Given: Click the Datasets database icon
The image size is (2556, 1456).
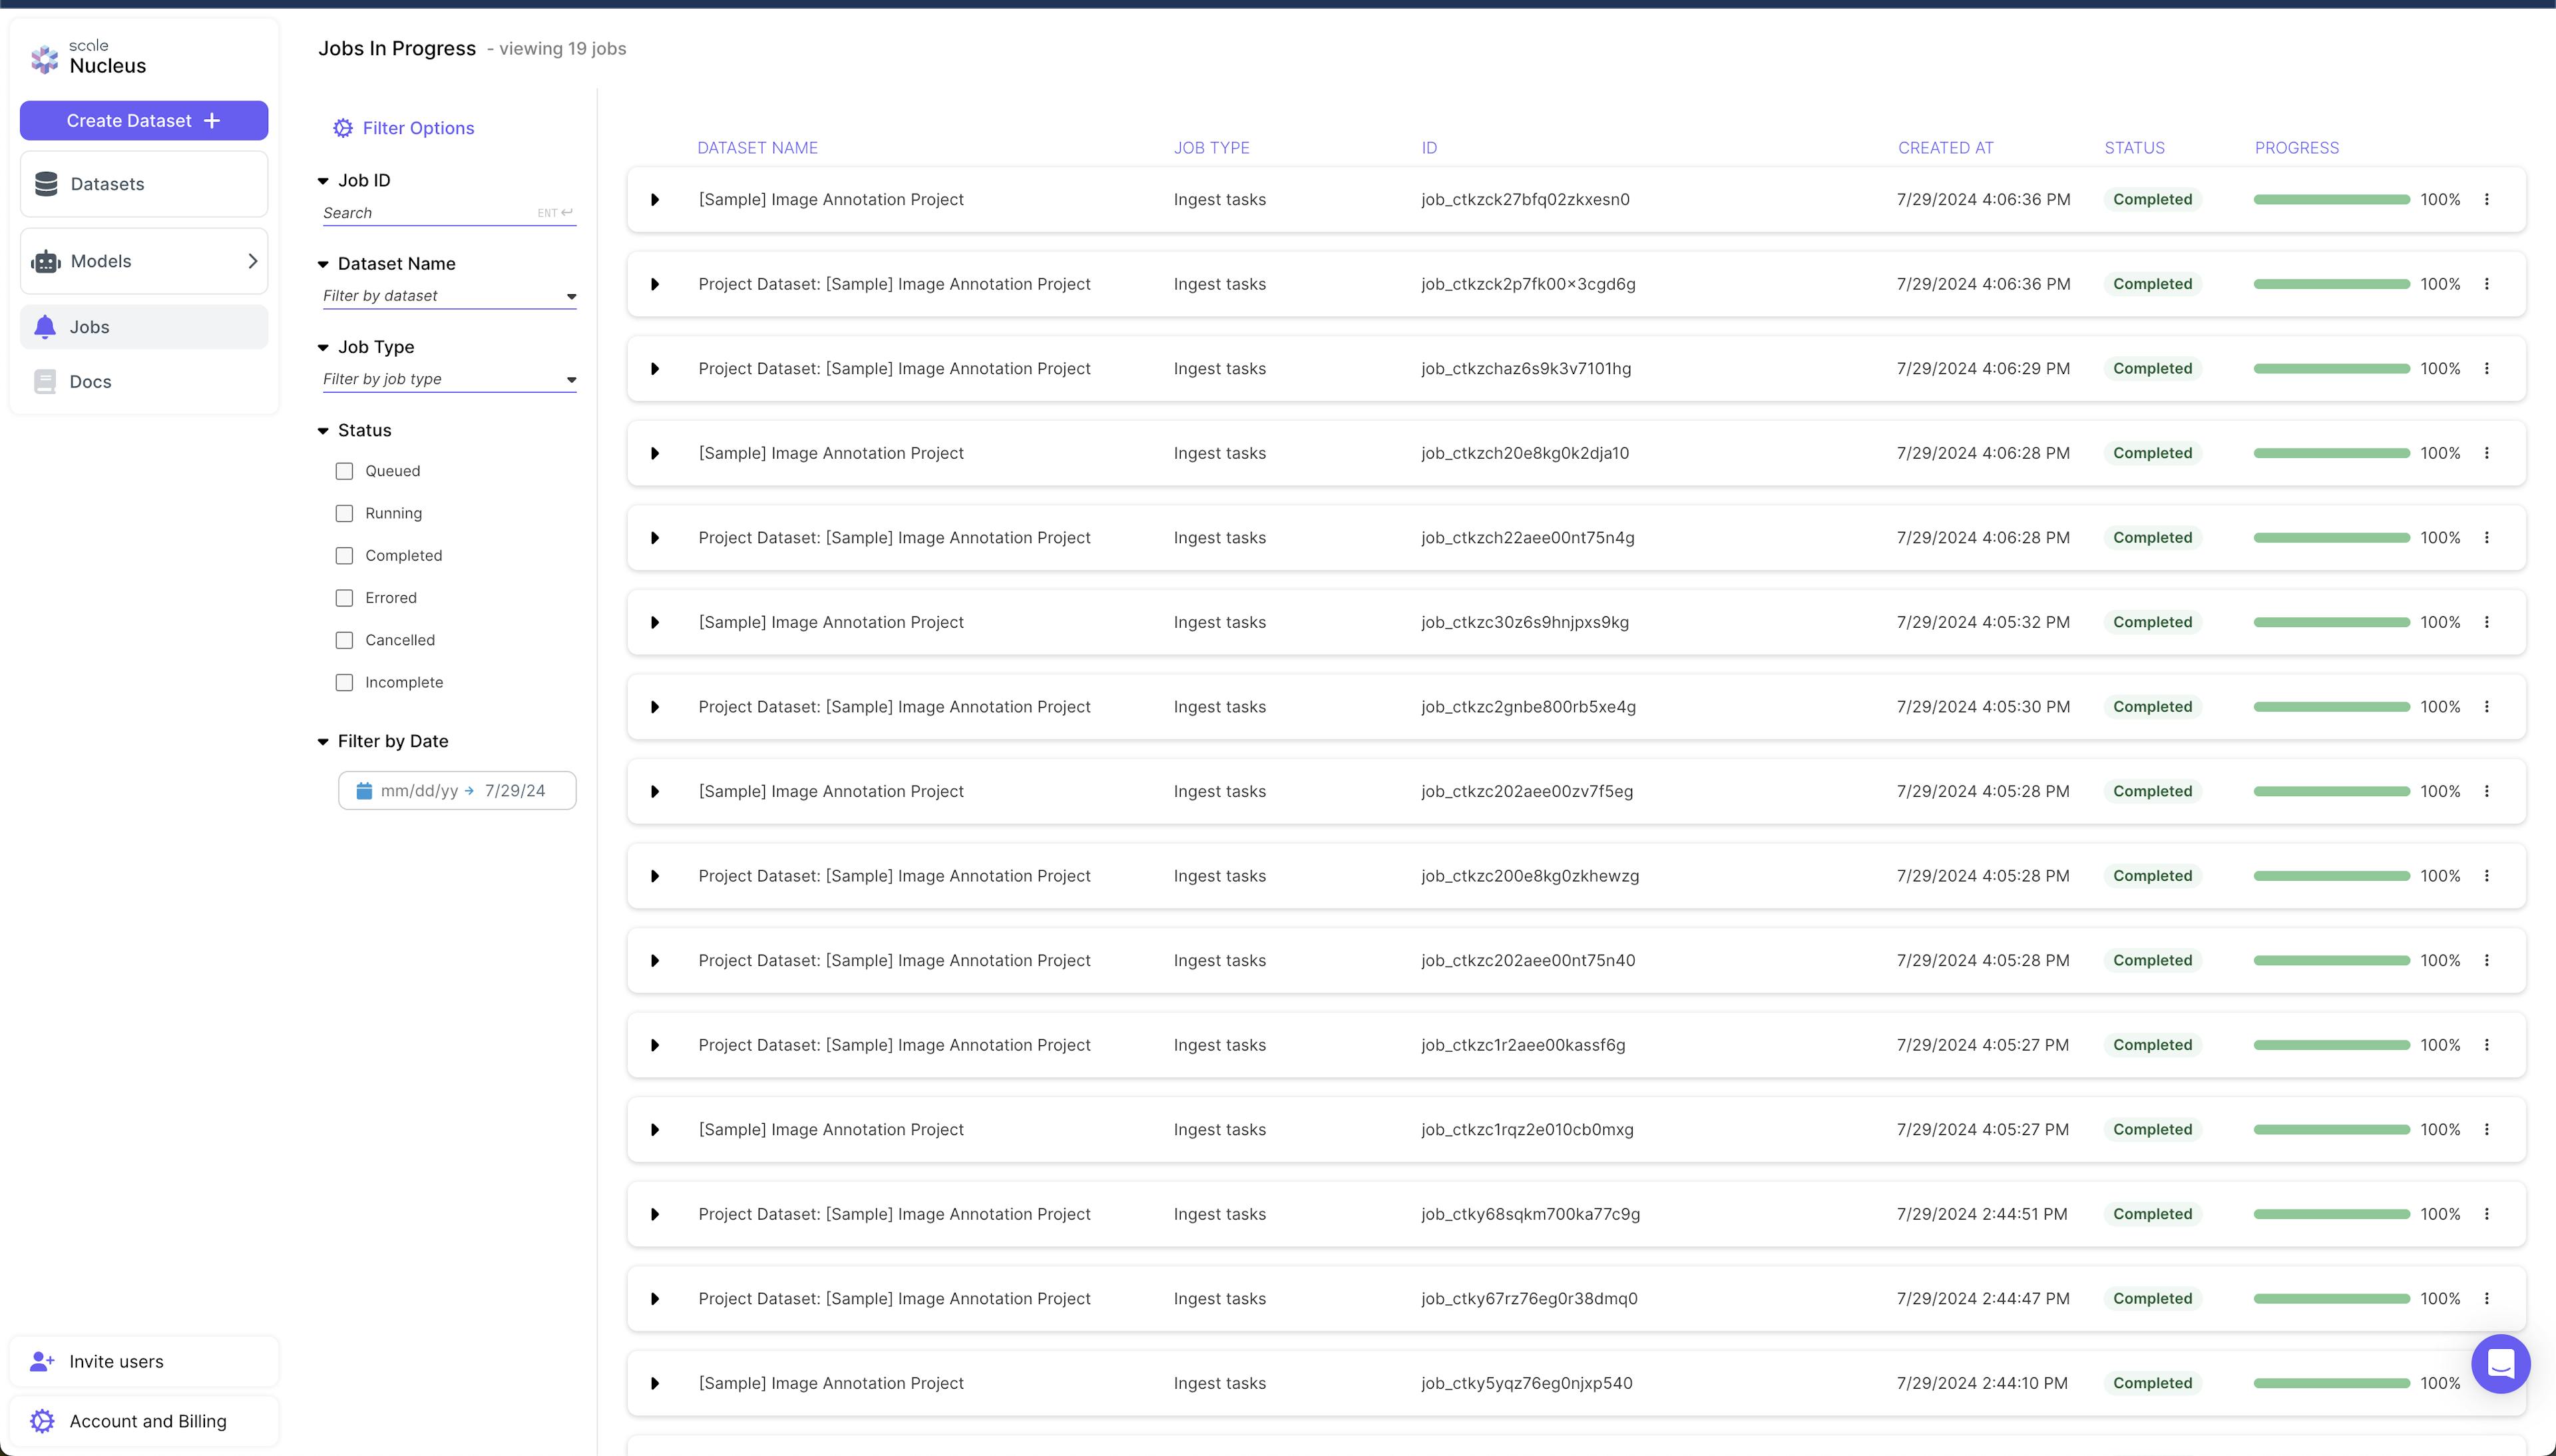Looking at the screenshot, I should pyautogui.click(x=46, y=184).
